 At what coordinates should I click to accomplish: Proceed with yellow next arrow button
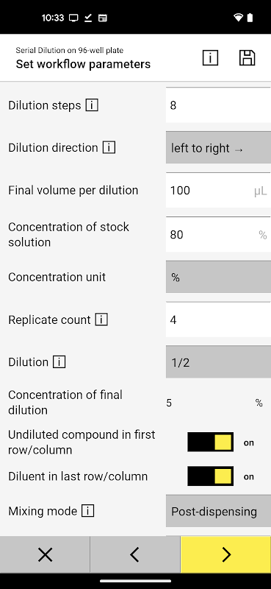point(226,554)
